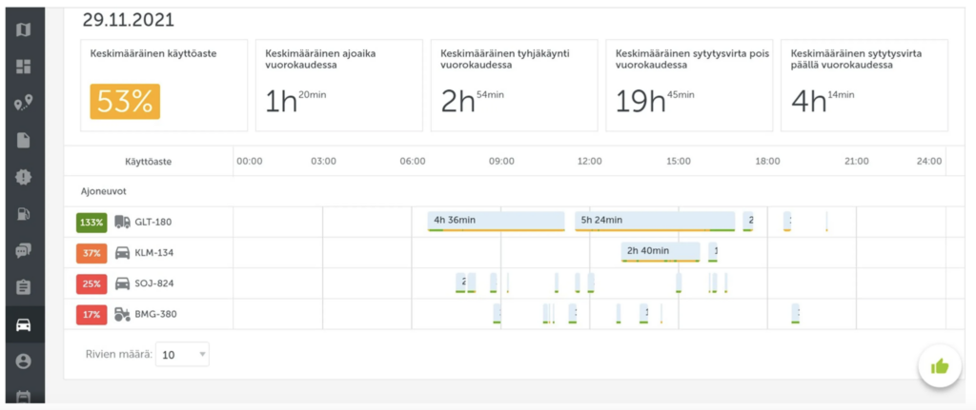This screenshot has height=410, width=976.
Task: Click the 5h 24min timeline block
Action: pyautogui.click(x=653, y=221)
